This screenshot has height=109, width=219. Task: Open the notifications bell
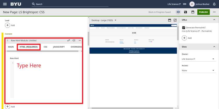click(214, 4)
